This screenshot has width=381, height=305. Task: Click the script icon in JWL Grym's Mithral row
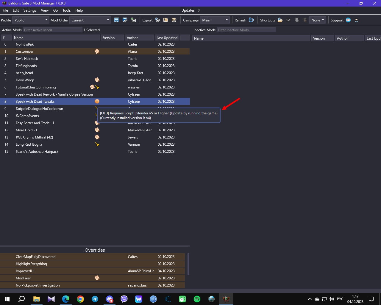[97, 137]
